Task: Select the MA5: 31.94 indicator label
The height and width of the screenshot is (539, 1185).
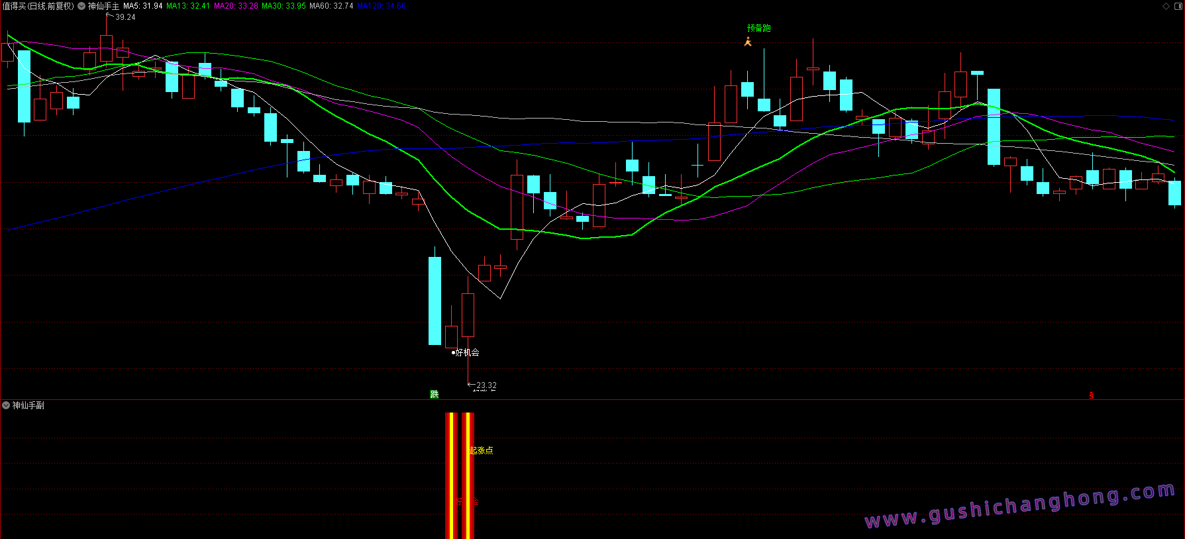Action: (142, 6)
